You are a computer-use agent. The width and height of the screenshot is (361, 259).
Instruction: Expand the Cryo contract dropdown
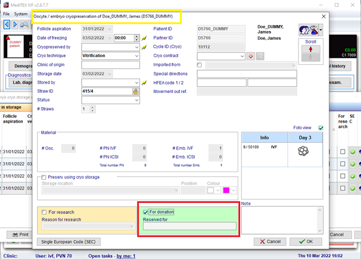click(242, 56)
